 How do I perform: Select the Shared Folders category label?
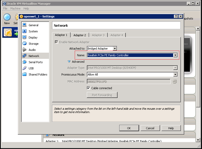[38, 74]
